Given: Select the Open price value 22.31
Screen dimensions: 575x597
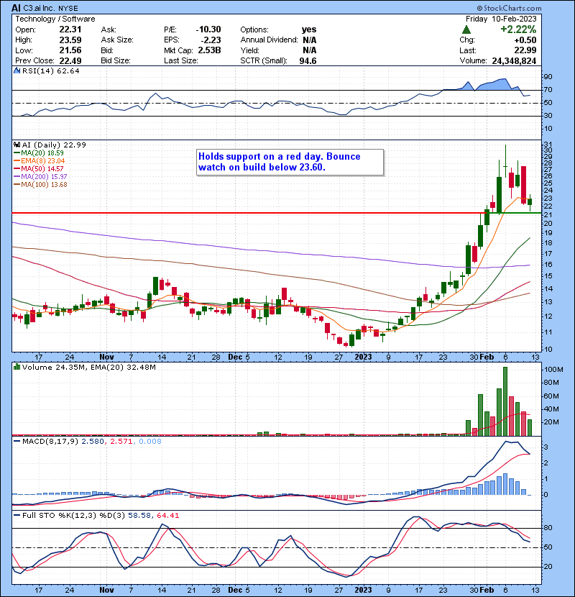Looking at the screenshot, I should 70,29.
